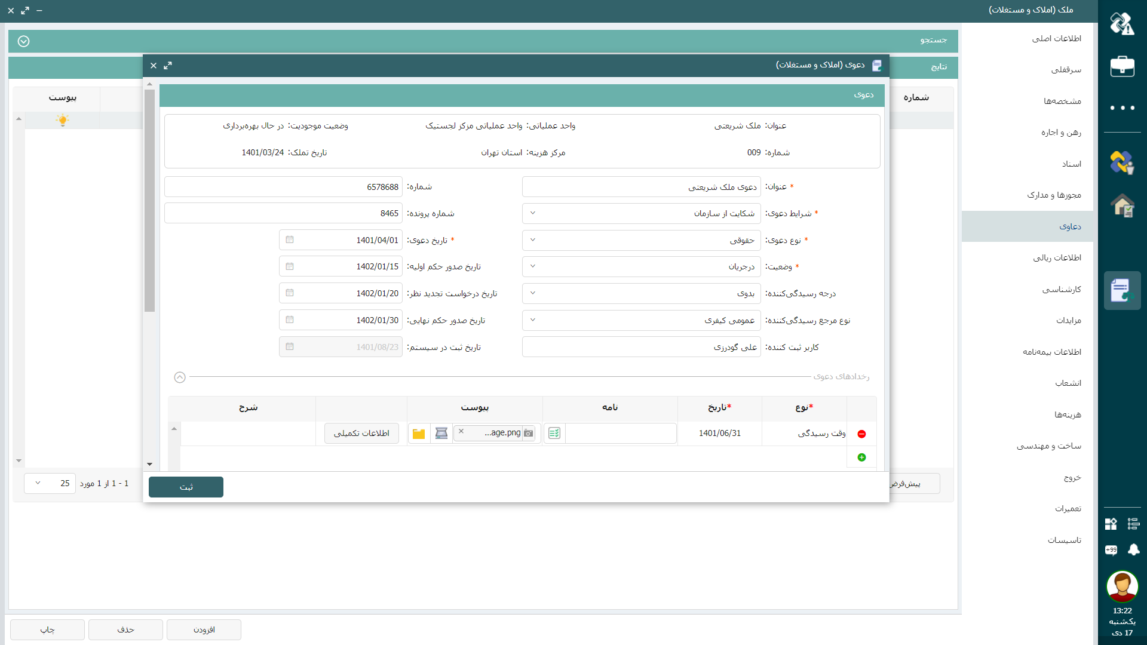
Task: Click the green add-row plus icon
Action: coord(861,457)
